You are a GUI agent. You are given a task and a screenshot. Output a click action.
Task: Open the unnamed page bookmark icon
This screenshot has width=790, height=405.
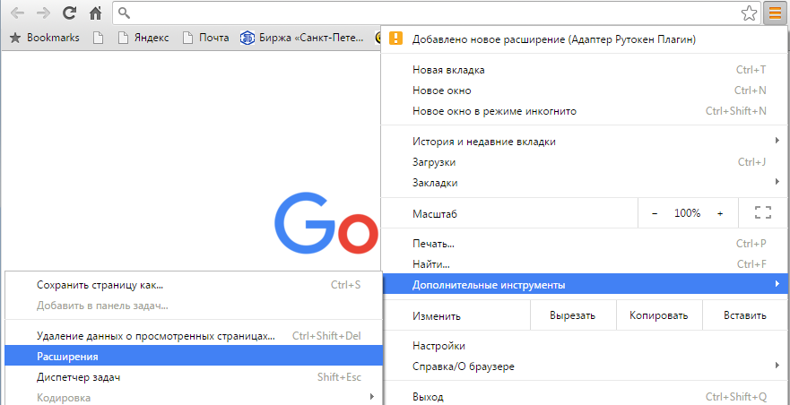(x=99, y=38)
